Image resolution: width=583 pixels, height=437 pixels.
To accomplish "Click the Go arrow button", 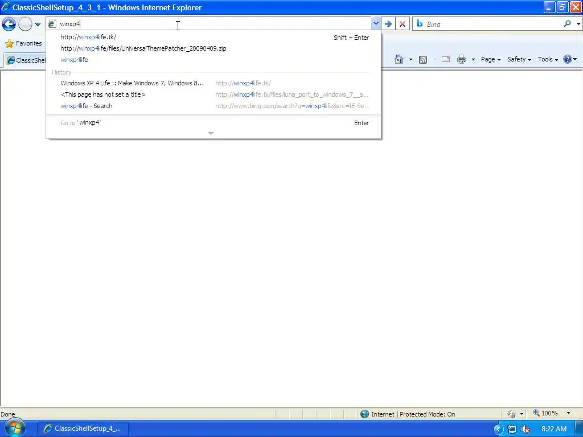I will [x=388, y=24].
